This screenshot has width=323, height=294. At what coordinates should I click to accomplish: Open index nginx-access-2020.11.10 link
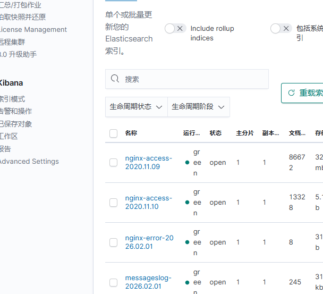149,202
